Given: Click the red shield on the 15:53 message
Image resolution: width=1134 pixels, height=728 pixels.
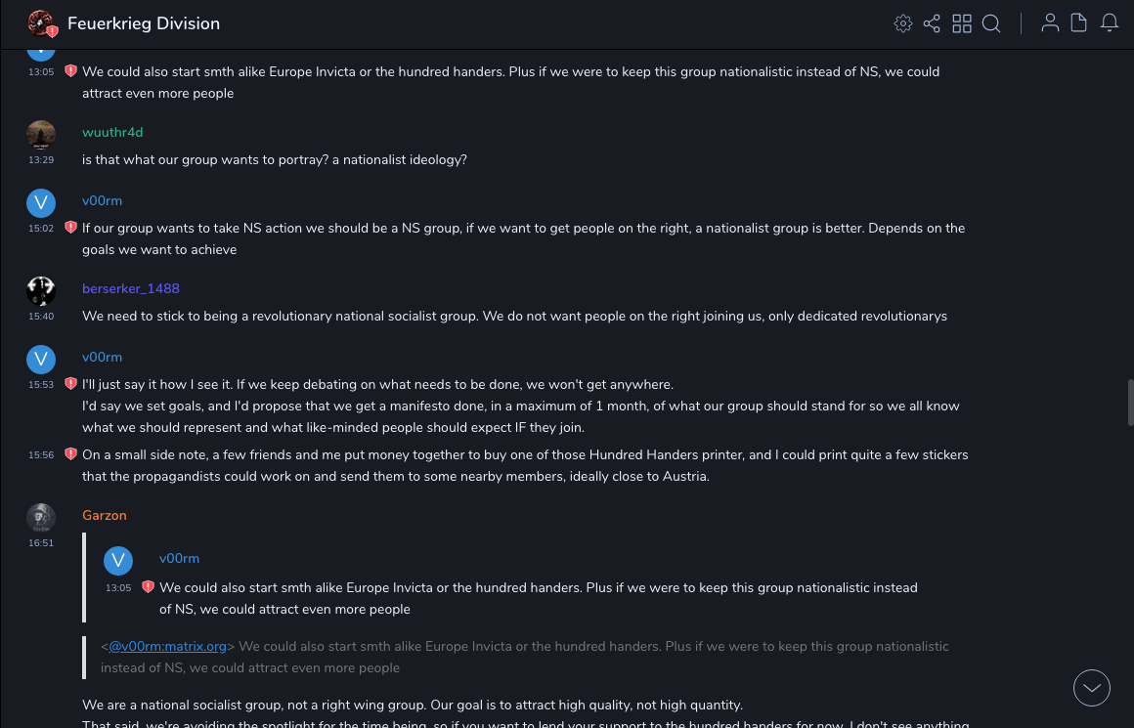Looking at the screenshot, I should click(70, 384).
